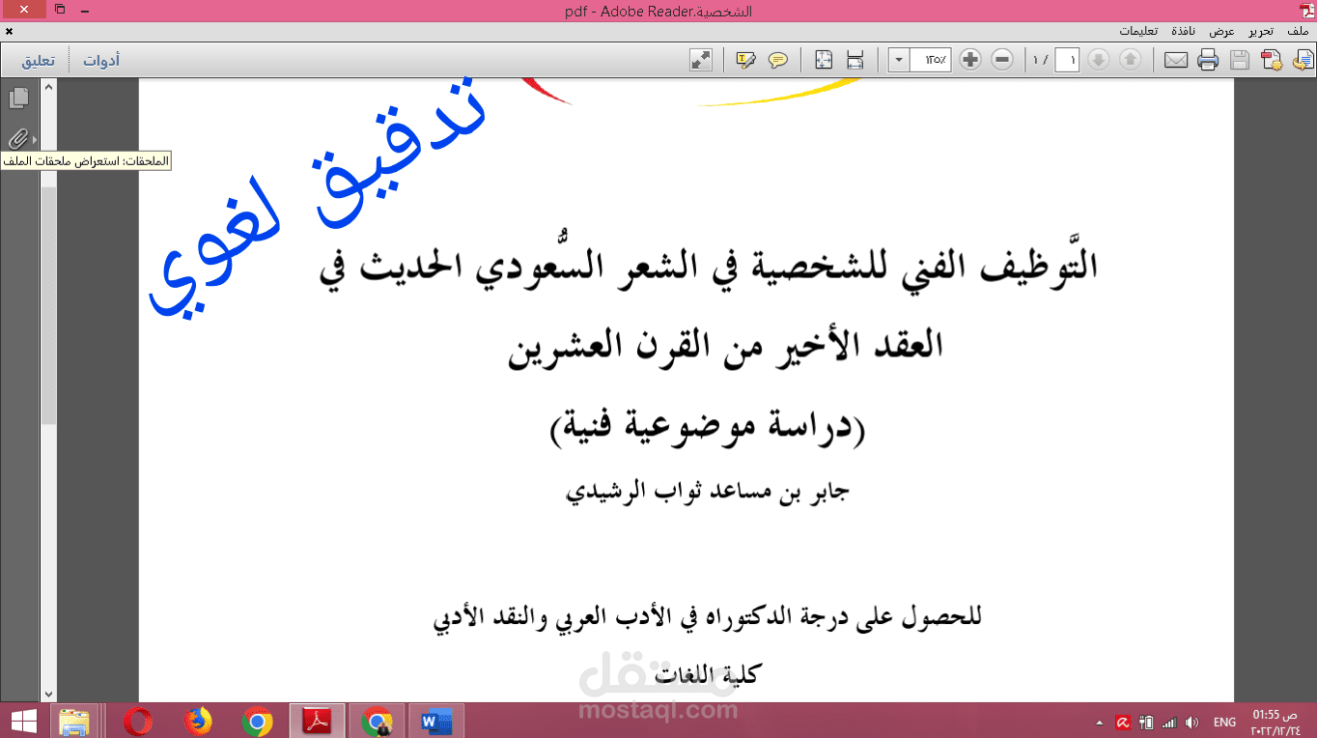
Task: Open the تعليق (Comment) pane
Action: pos(39,61)
